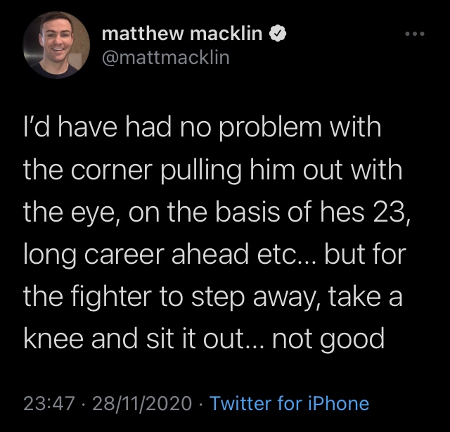The height and width of the screenshot is (432, 450).
Task: Click the line "I'd have had no problem with"
Action: [202, 128]
